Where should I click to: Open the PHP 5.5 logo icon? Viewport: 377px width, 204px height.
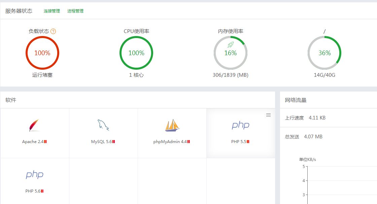click(x=241, y=125)
